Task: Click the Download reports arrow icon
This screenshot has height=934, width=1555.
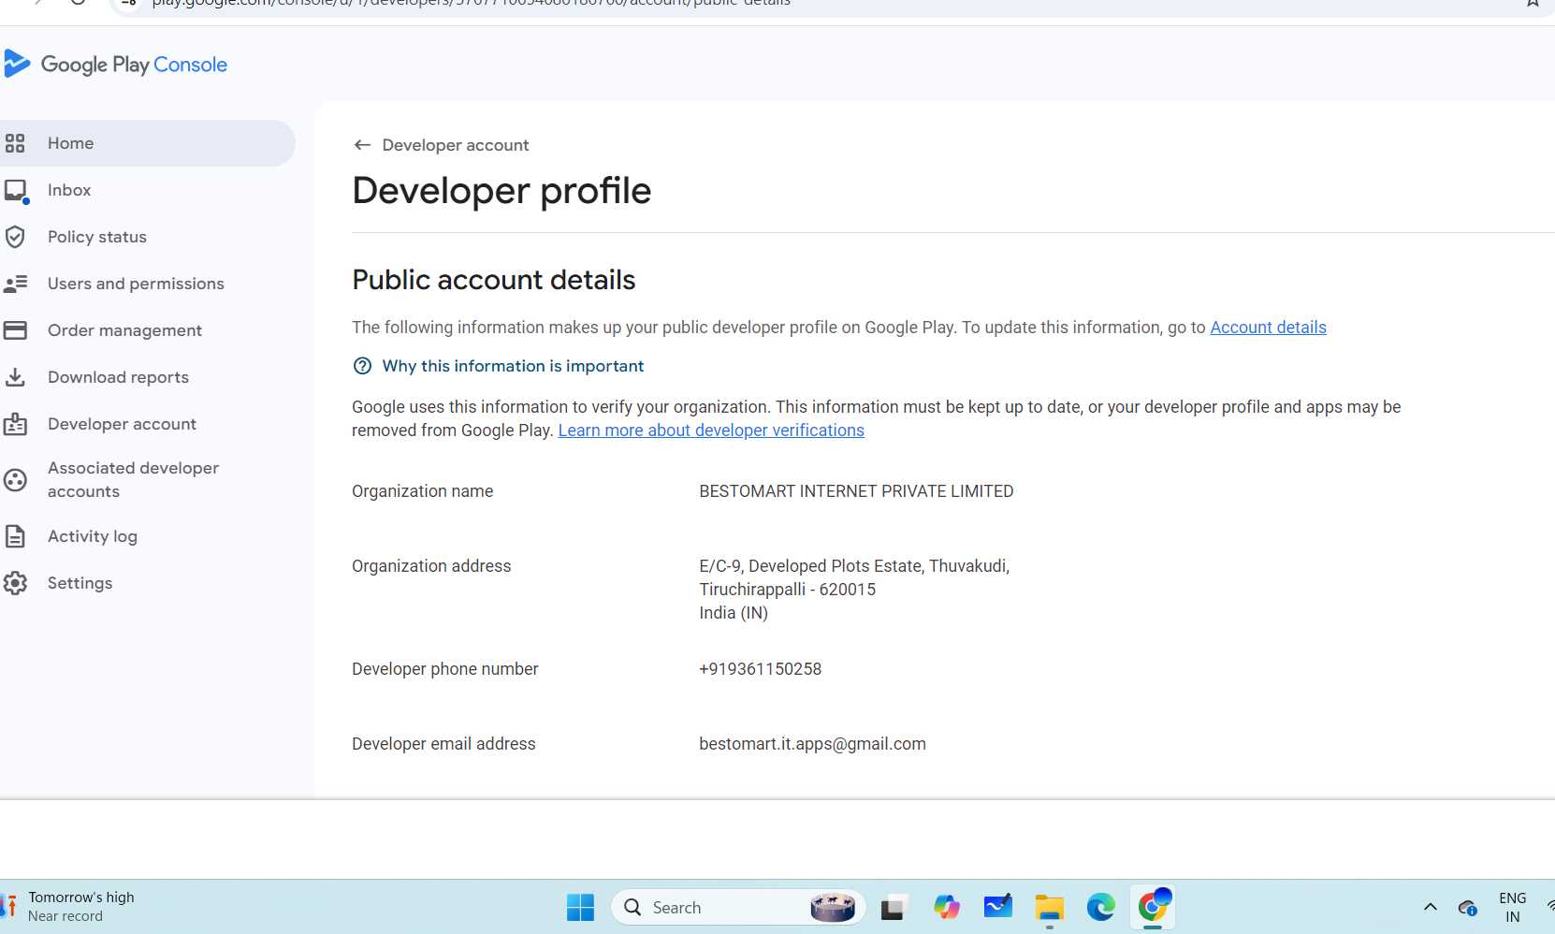Action: click(15, 377)
